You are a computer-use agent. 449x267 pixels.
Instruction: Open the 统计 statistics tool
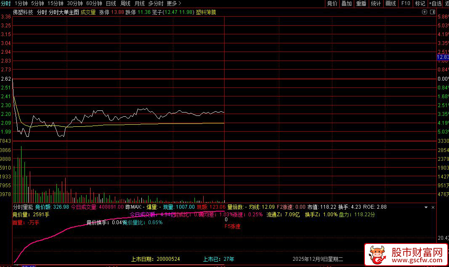point(375,3)
